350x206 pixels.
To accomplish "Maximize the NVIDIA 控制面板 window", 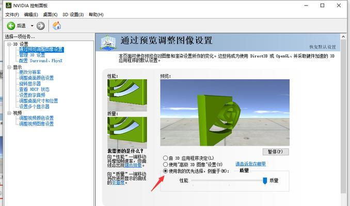I will [322, 5].
